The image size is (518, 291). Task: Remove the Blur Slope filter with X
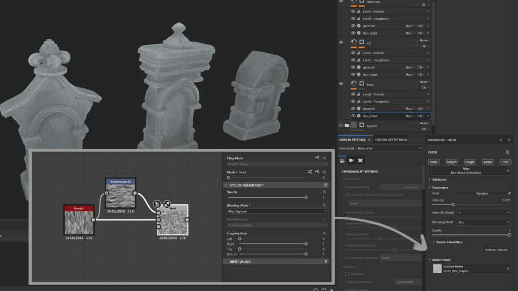tap(508, 171)
